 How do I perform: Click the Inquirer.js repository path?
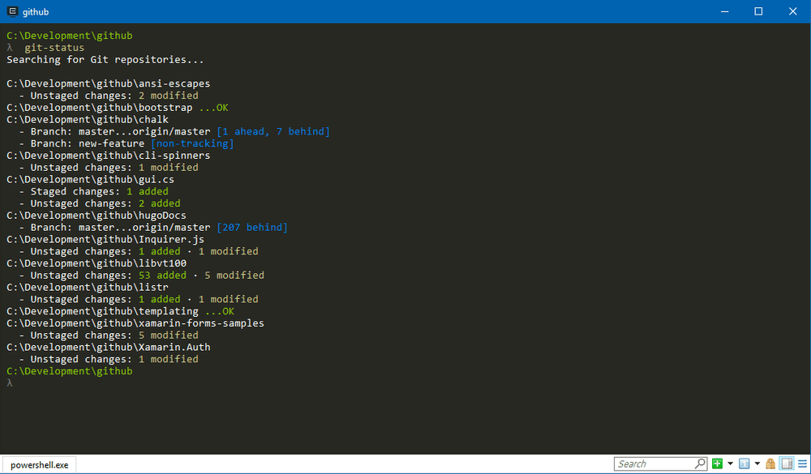point(105,239)
